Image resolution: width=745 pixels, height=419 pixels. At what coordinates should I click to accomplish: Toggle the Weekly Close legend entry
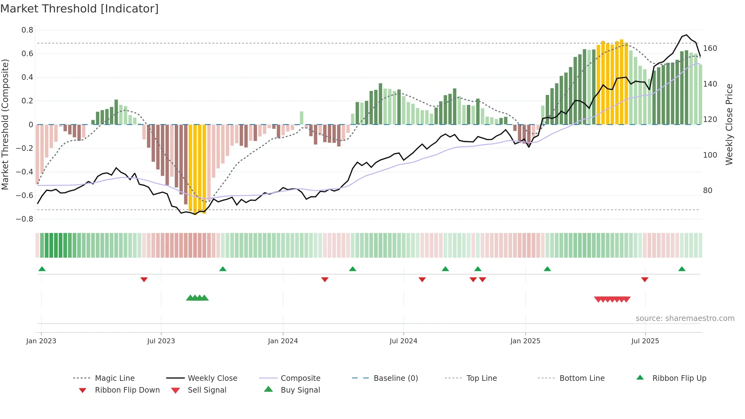tap(202, 378)
